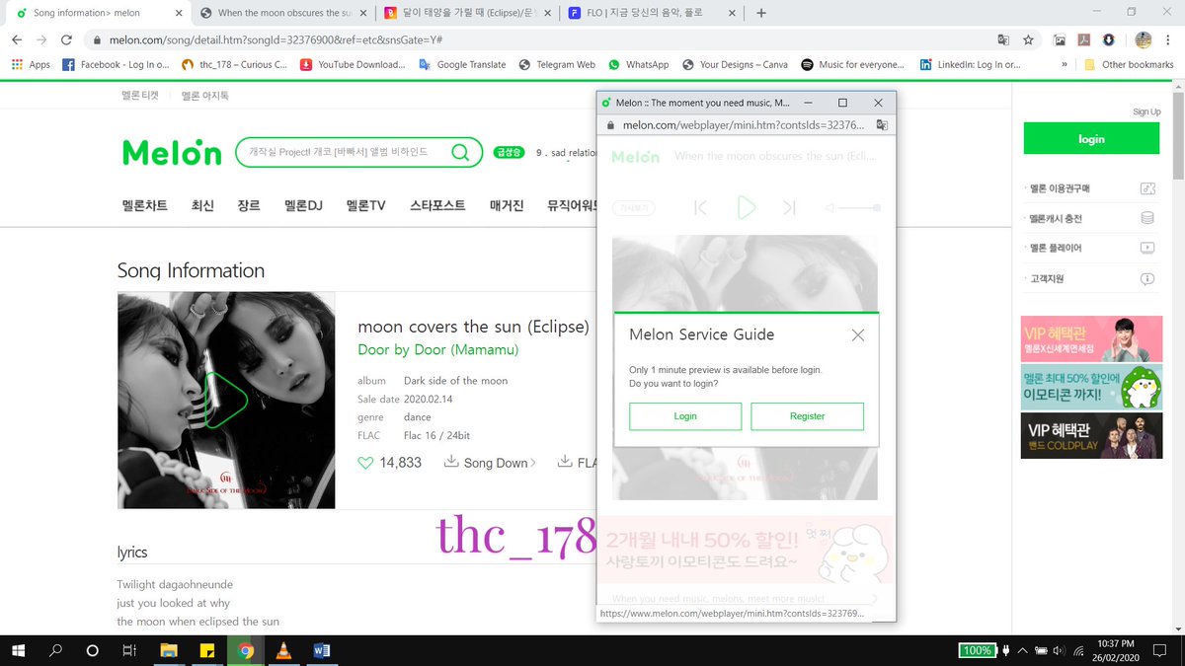Open the 멜론차트 menu
This screenshot has width=1185, height=666.
tap(145, 206)
